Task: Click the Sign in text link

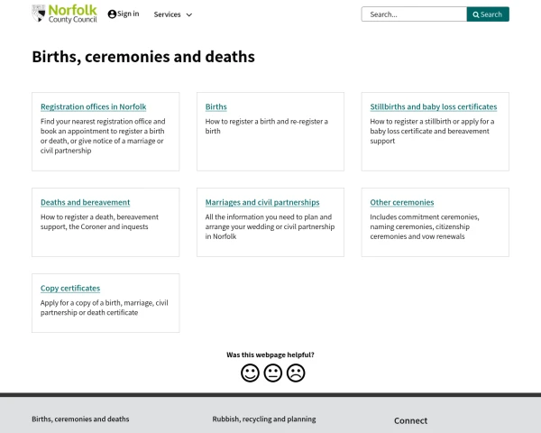Action: click(128, 14)
